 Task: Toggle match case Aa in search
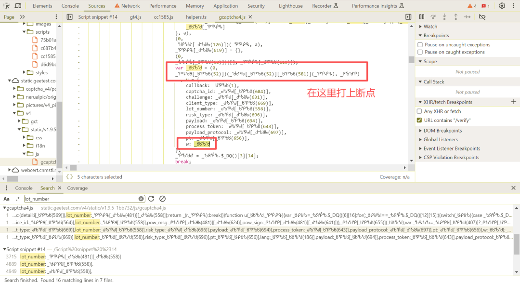[7, 199]
